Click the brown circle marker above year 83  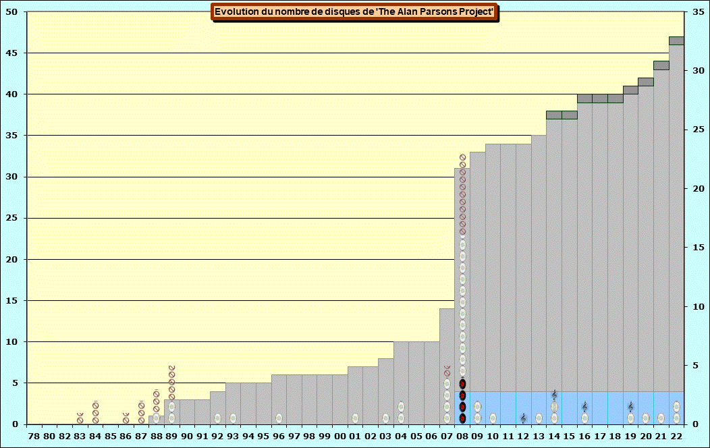tap(80, 419)
